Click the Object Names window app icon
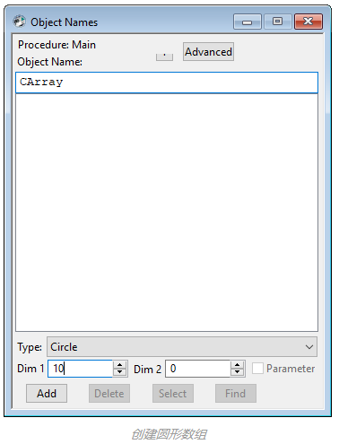The height and width of the screenshot is (444, 339). 19,22
